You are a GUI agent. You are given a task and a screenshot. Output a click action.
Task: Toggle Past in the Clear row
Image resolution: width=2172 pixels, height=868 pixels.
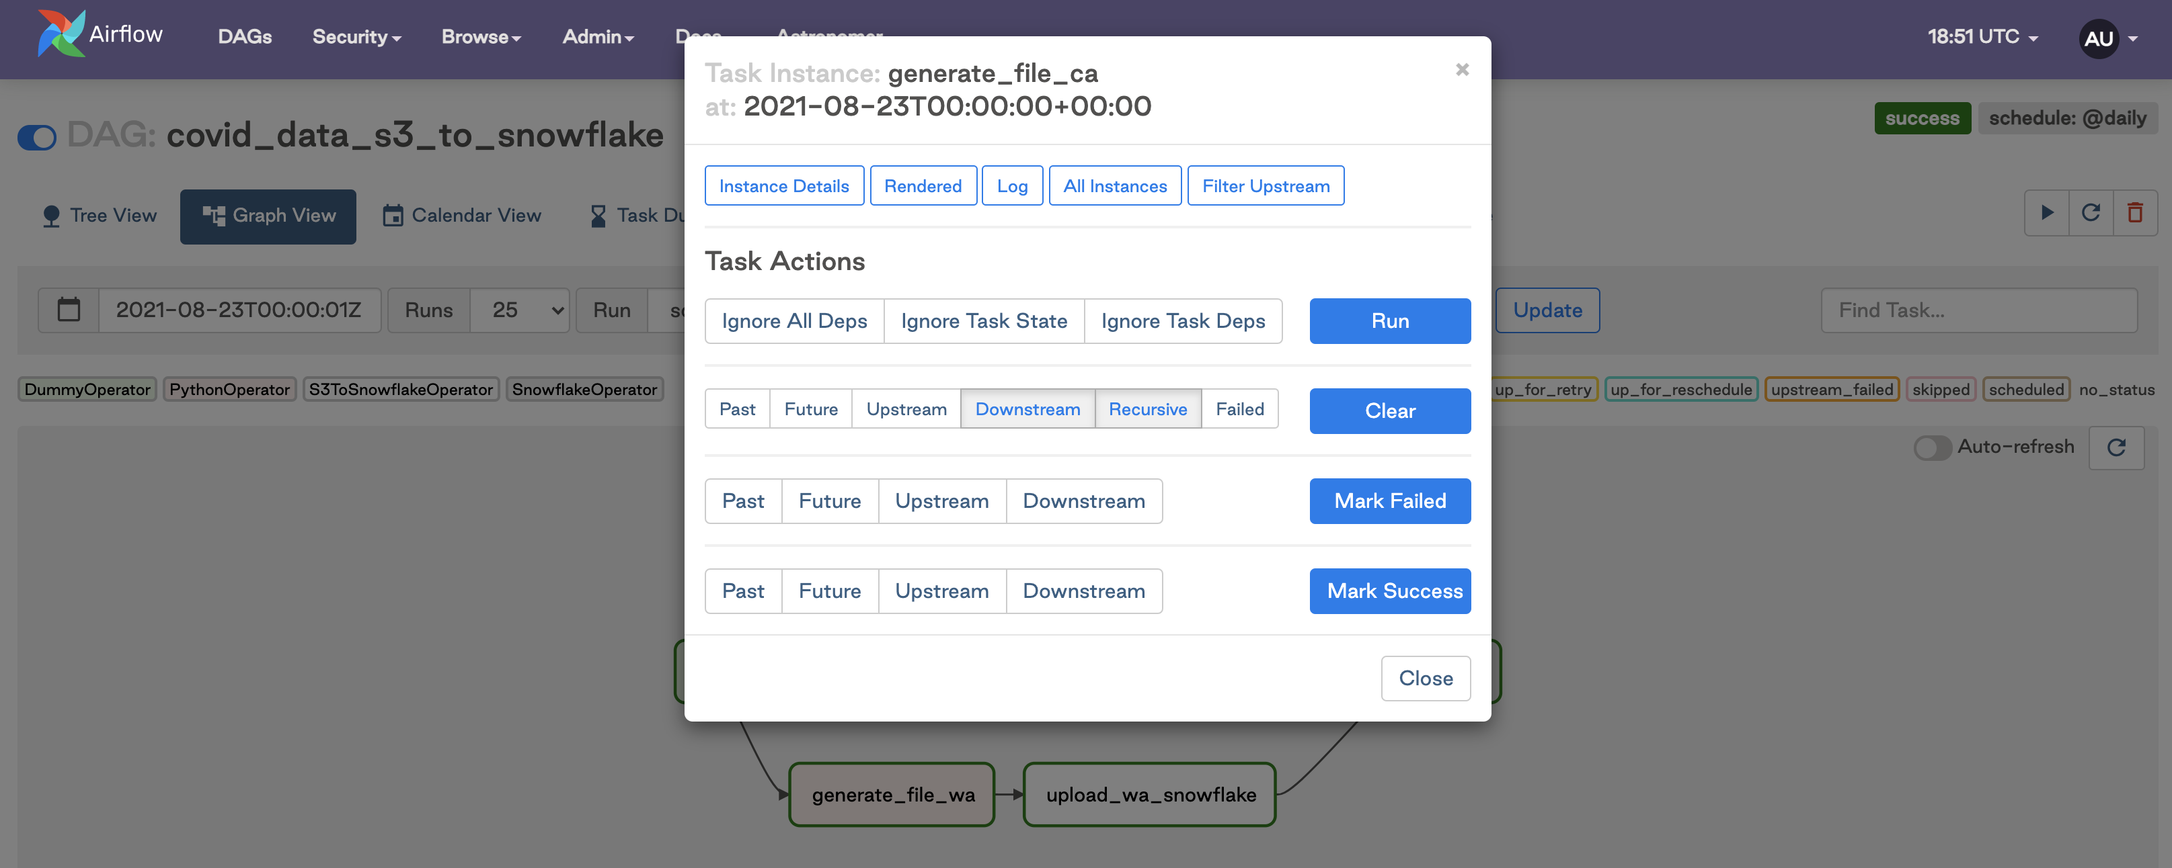(x=737, y=408)
